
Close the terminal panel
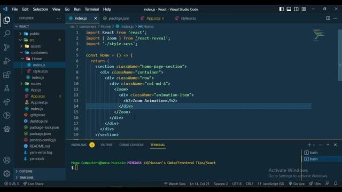335,145
